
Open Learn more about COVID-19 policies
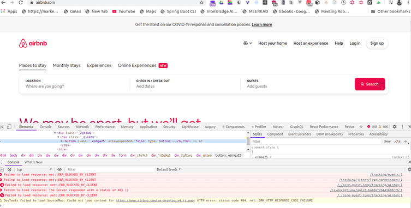click(x=262, y=25)
